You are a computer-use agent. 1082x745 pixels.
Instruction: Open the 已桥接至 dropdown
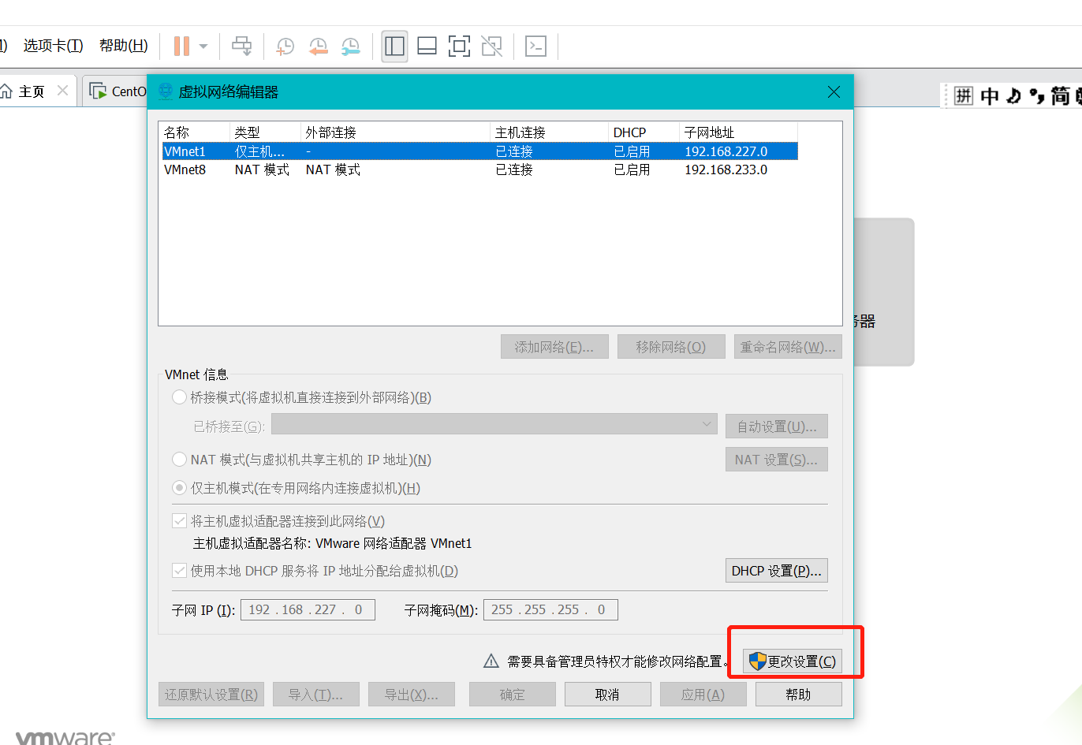(x=494, y=424)
